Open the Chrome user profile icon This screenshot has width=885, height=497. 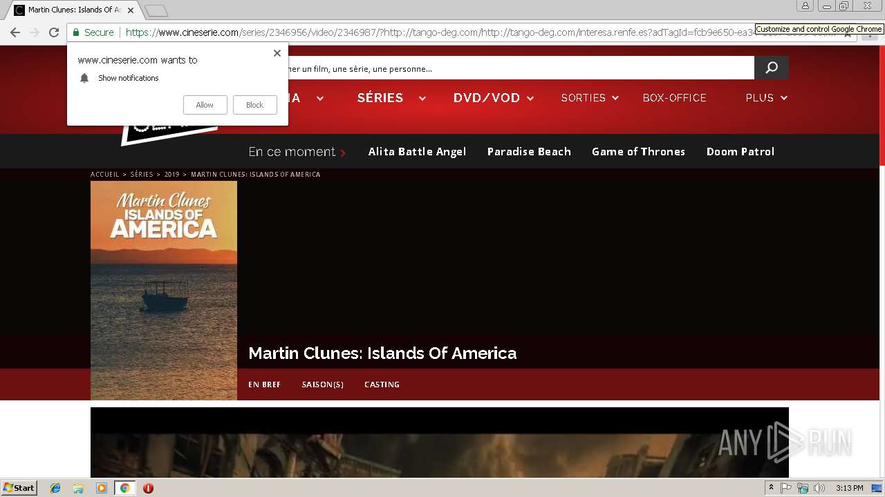point(805,6)
